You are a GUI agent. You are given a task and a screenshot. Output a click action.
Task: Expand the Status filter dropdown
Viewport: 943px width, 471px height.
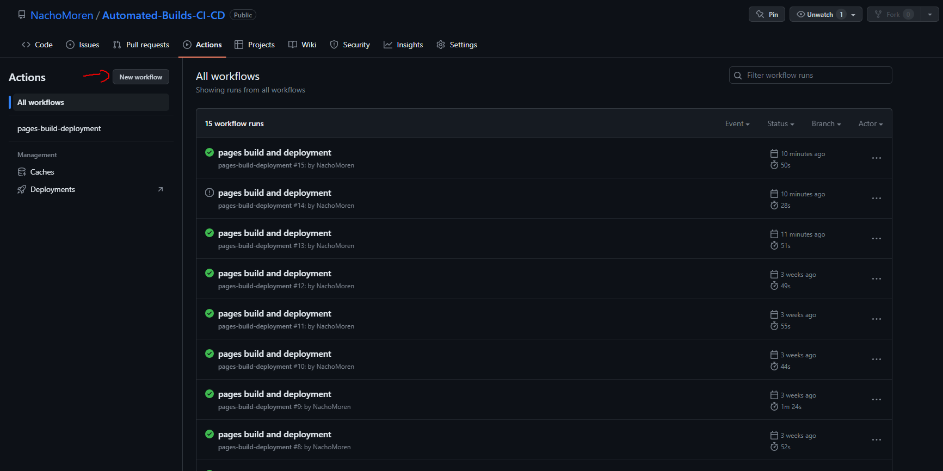781,123
